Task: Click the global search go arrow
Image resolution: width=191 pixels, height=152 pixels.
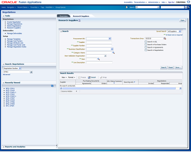Action: (186, 7)
